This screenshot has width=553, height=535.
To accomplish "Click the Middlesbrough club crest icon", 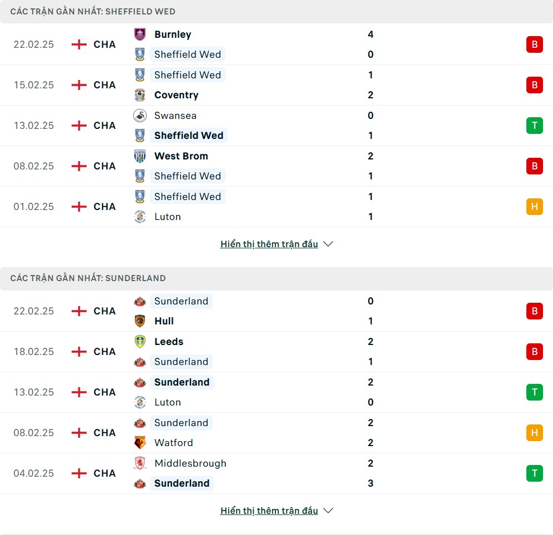I will click(x=140, y=463).
